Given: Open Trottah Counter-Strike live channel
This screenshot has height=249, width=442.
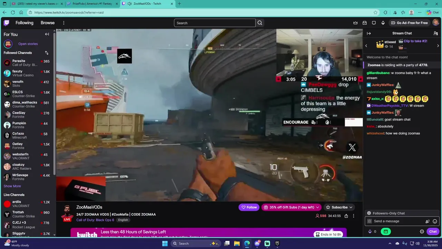Looking at the screenshot, I should pyautogui.click(x=27, y=214).
